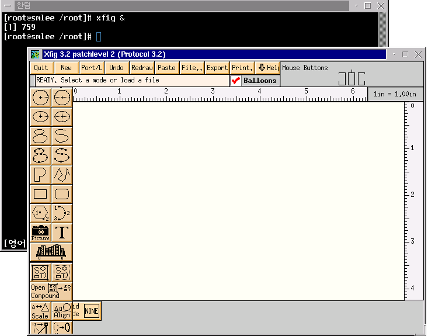428x336 pixels.
Task: Pick the closed interpolated spline with points
Action: pyautogui.click(x=40, y=155)
